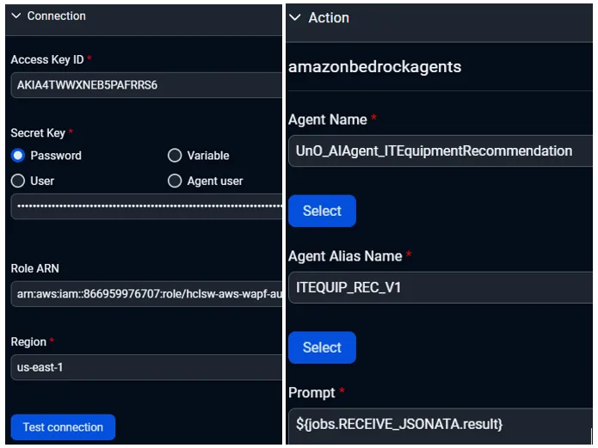
Task: Choose the Variable radio option
Action: click(x=175, y=156)
